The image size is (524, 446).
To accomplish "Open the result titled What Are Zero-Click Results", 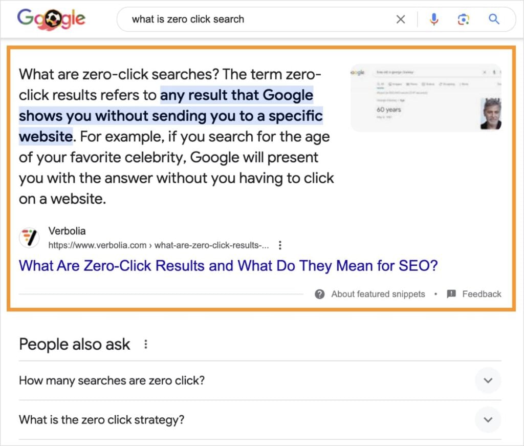I will 228,266.
